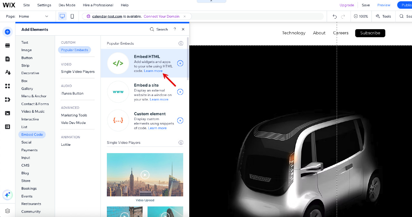
Task: Open the 100% zoom control
Action: [x=361, y=16]
